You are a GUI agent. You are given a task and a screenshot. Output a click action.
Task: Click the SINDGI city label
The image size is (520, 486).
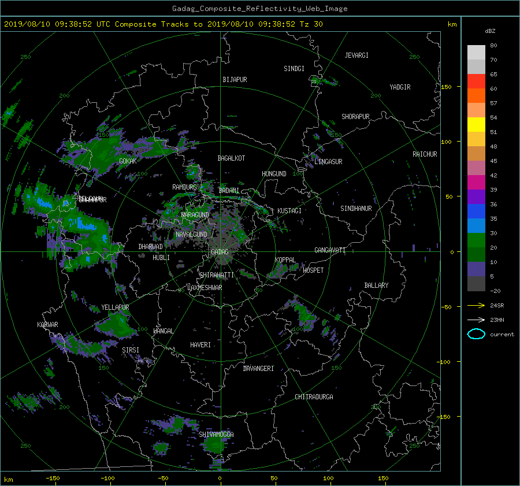click(294, 69)
